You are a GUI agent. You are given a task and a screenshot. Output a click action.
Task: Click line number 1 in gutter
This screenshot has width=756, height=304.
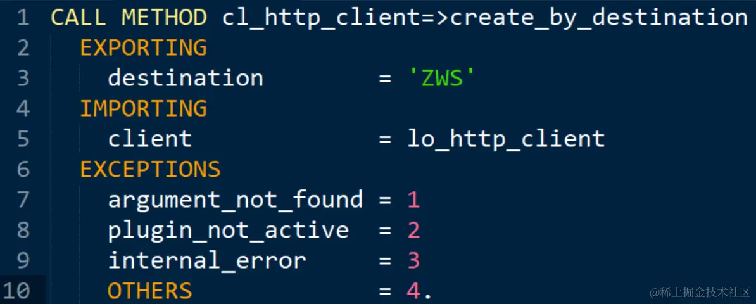coord(23,18)
